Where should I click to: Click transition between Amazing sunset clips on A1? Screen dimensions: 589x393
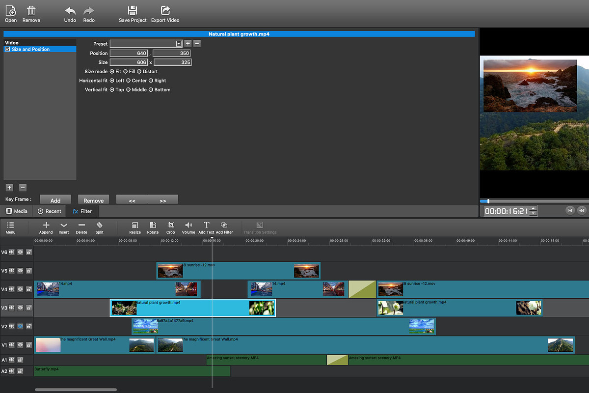337,360
